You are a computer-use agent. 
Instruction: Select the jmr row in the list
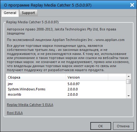point(66,84)
